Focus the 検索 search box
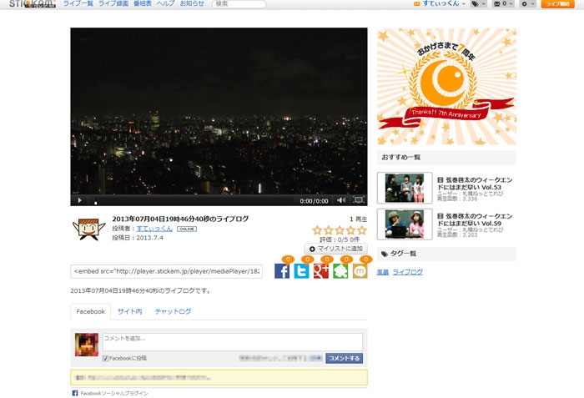The width and height of the screenshot is (584, 398). point(239,3)
